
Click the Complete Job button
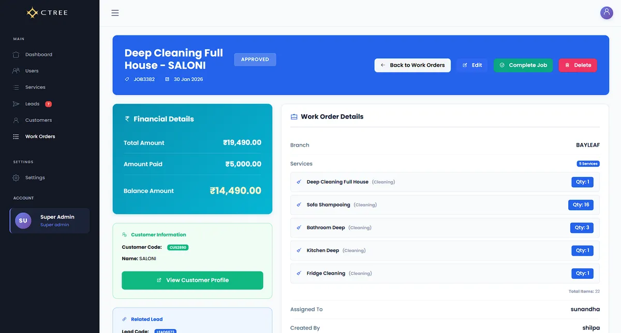(523, 65)
